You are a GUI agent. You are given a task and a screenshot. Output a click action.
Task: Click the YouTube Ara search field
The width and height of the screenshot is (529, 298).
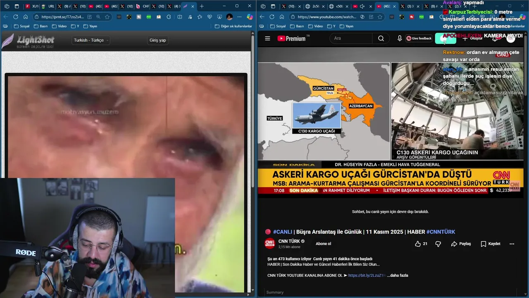351,38
